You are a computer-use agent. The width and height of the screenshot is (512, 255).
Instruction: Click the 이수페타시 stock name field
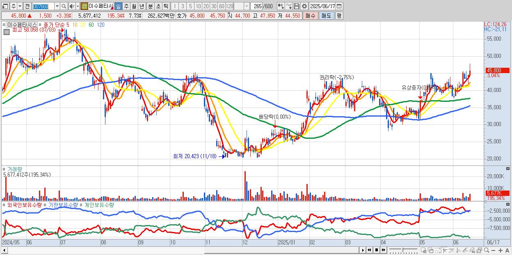[x=101, y=6]
